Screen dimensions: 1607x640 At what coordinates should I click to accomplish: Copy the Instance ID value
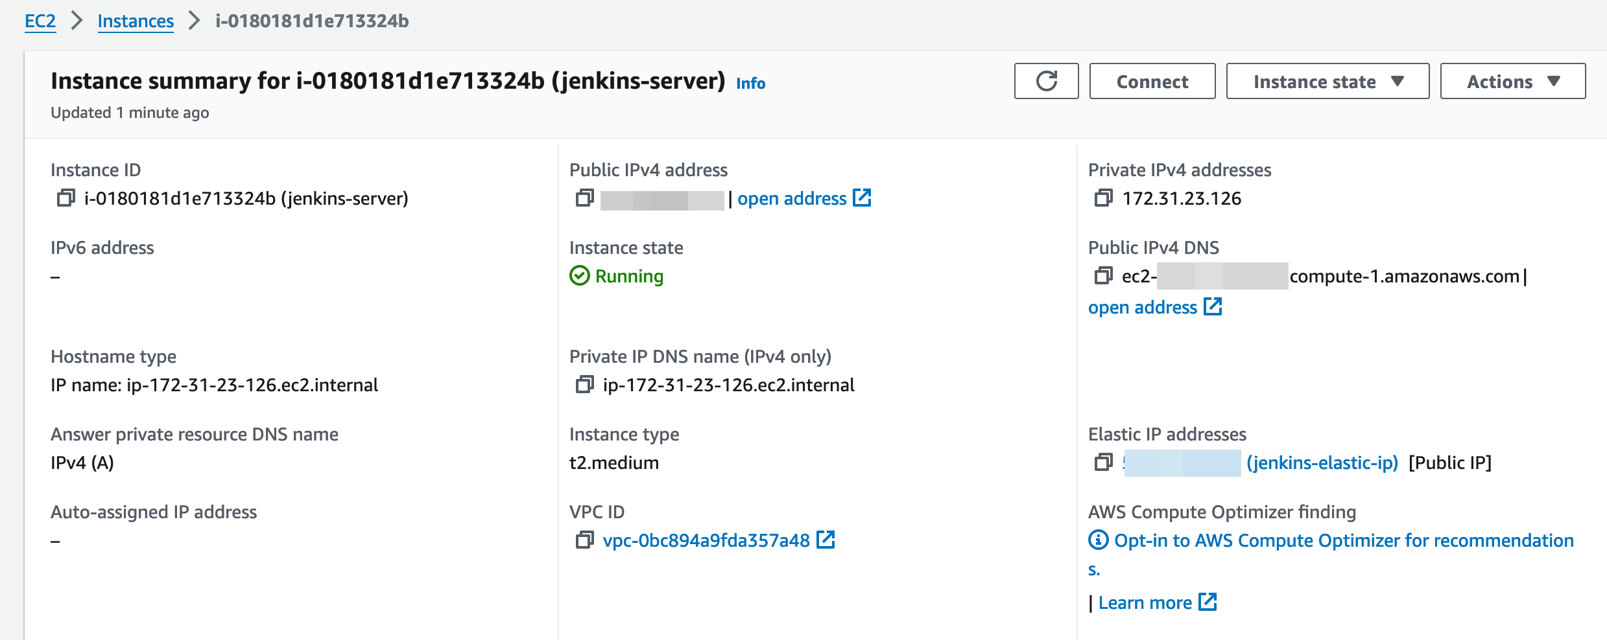click(x=65, y=198)
